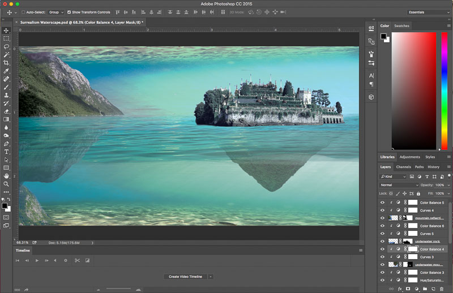Viewport: 453px width, 293px height.
Task: Click the timeline Play button
Action: [37, 260]
